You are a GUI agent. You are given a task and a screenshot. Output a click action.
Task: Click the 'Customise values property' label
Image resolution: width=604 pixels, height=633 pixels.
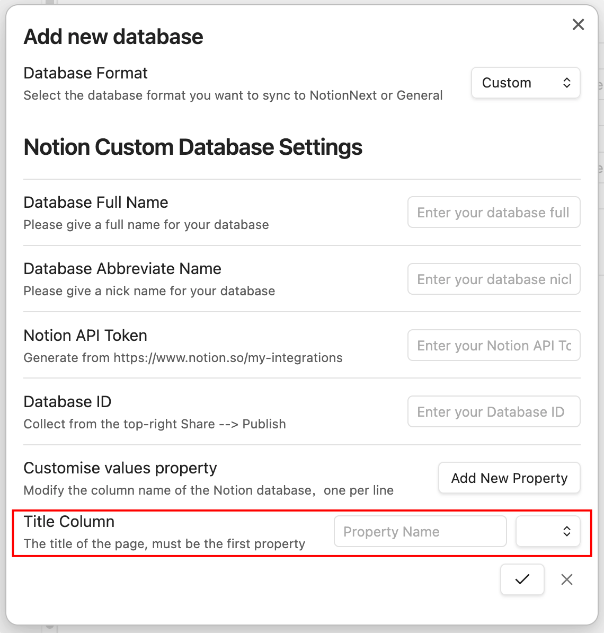120,468
